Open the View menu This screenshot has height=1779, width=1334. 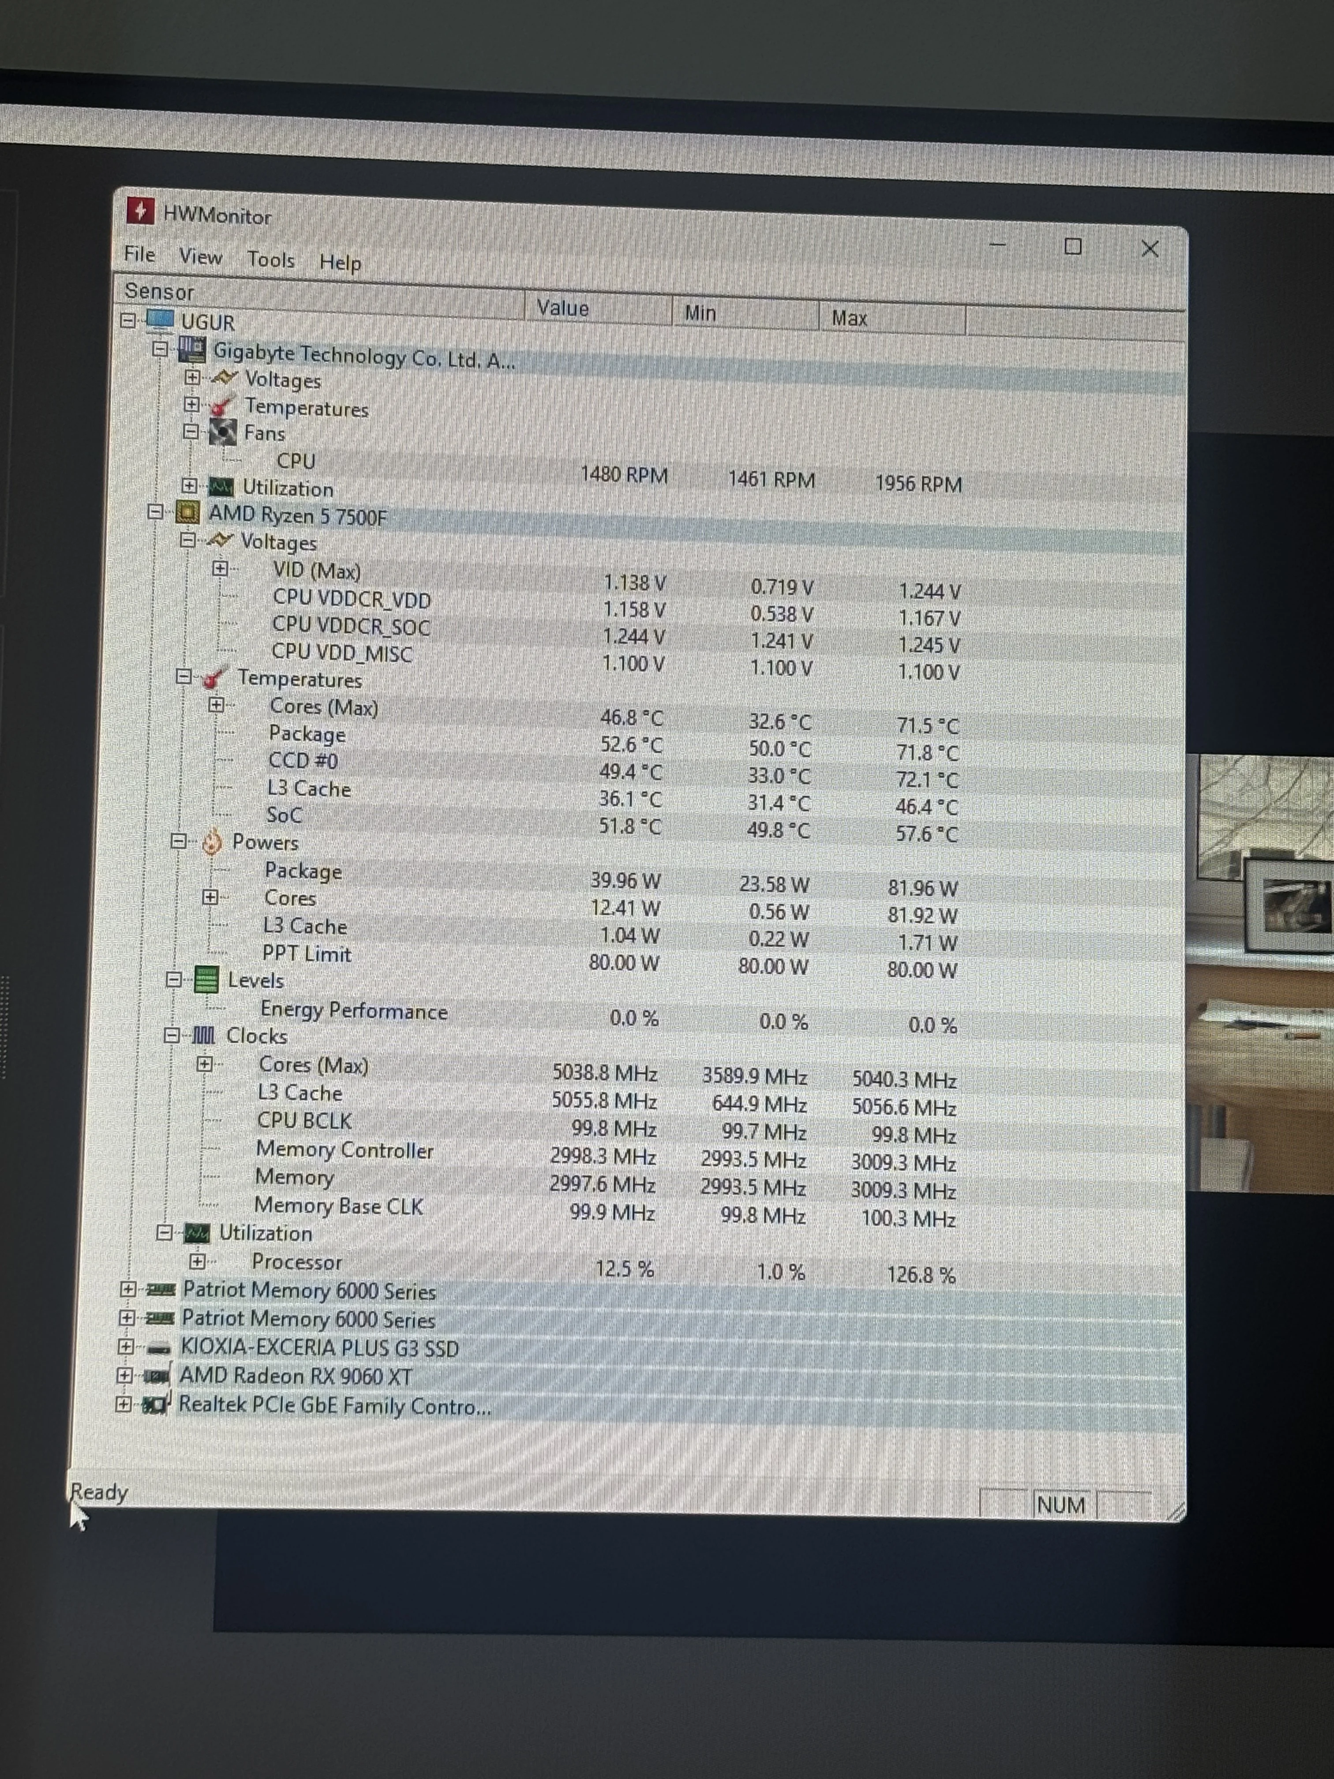pos(200,256)
